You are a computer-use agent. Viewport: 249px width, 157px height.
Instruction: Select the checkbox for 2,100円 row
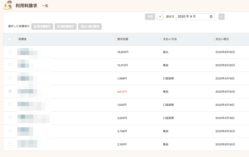pos(10,144)
